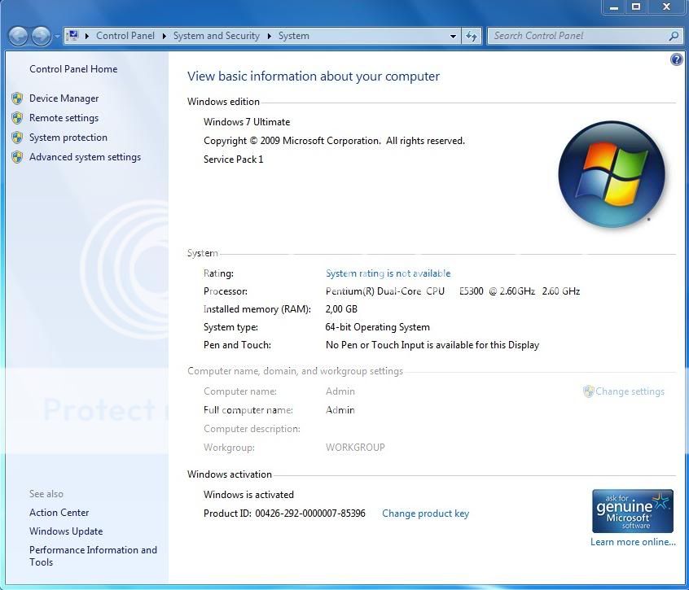
Task: Open System rating is not available link
Action: pyautogui.click(x=388, y=273)
